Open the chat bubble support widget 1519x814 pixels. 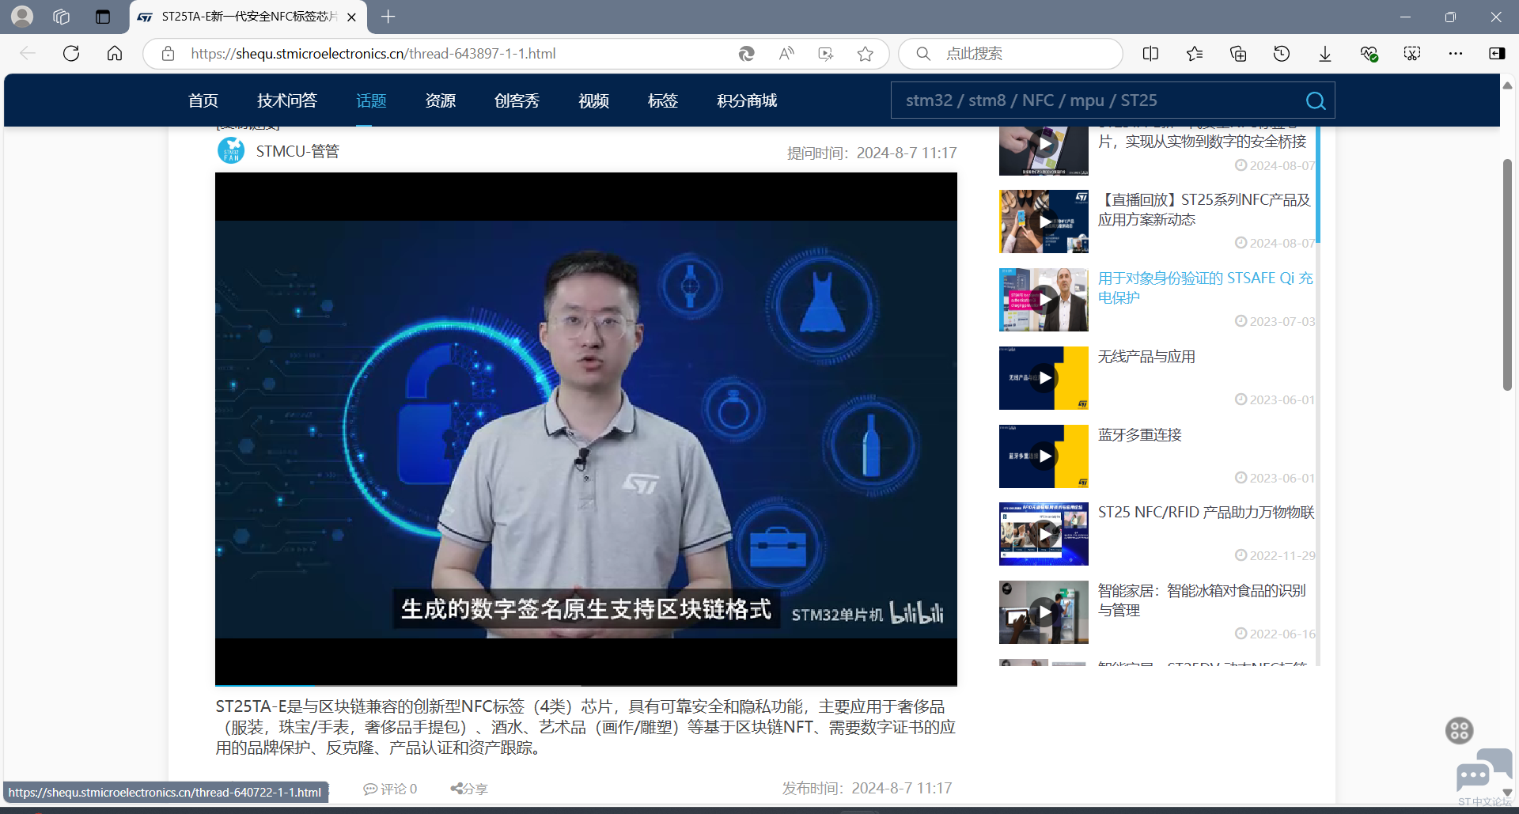[1483, 770]
